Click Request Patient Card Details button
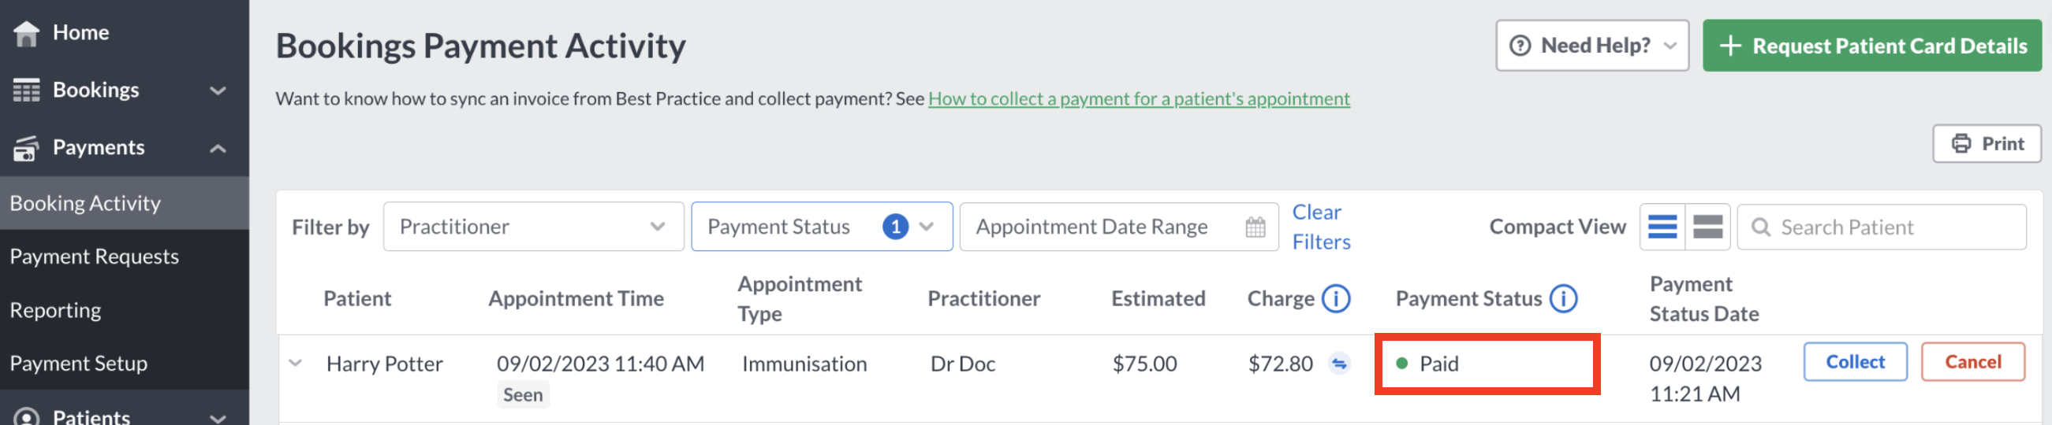This screenshot has height=425, width=2052. [x=1872, y=46]
